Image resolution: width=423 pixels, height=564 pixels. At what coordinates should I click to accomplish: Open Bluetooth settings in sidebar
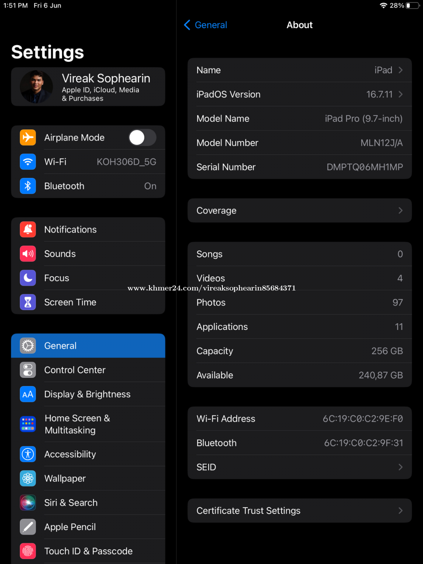88,186
